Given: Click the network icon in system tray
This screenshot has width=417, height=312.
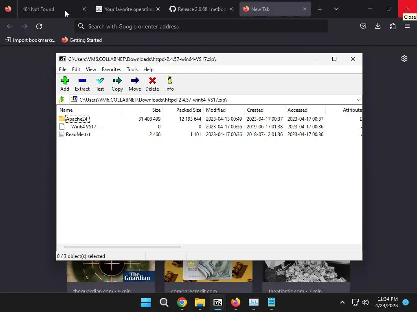Looking at the screenshot, I should 355,302.
